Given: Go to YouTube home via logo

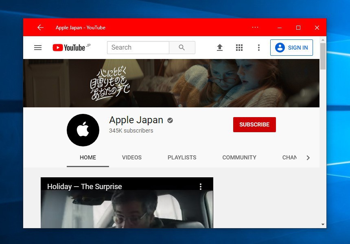Looking at the screenshot, I should (72, 48).
